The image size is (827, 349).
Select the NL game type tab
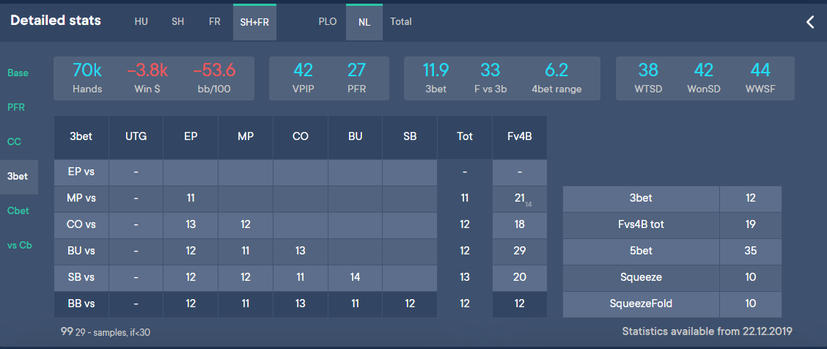click(364, 22)
